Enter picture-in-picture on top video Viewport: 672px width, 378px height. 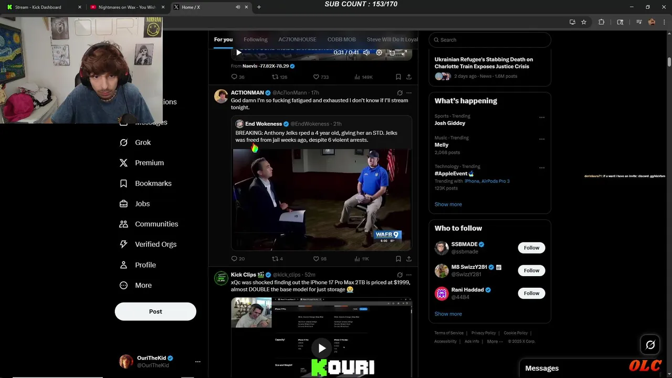point(392,52)
